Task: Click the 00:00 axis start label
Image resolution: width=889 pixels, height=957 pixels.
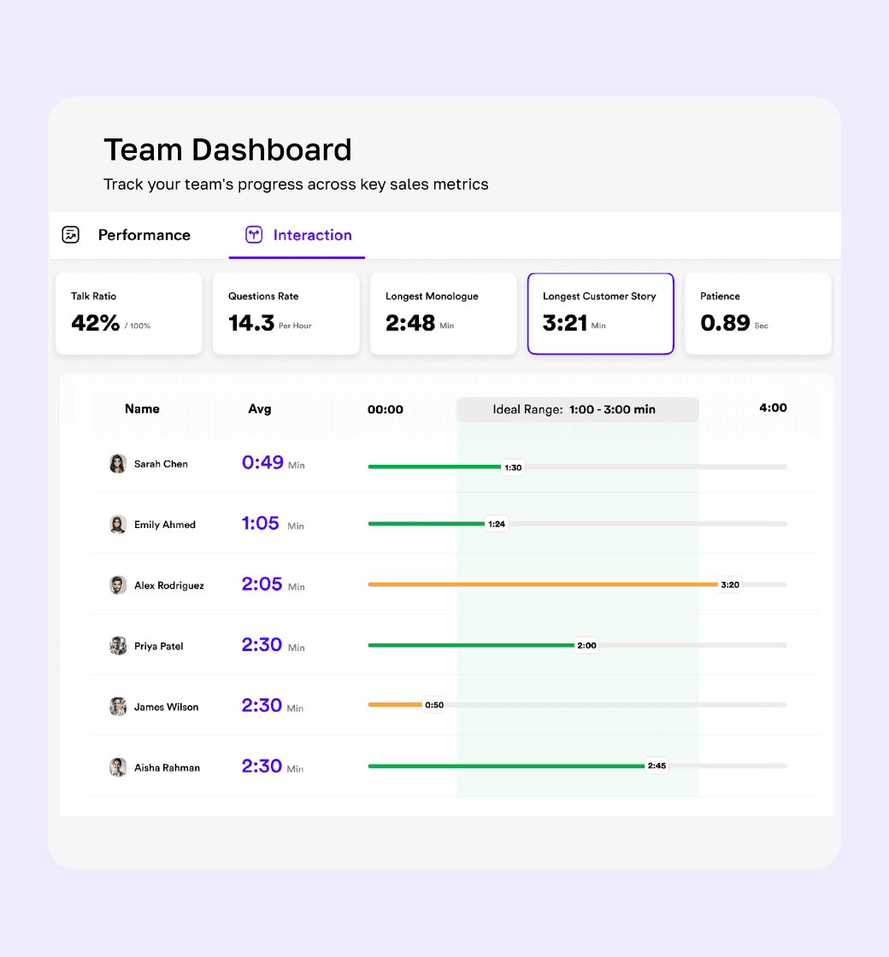Action: (386, 409)
